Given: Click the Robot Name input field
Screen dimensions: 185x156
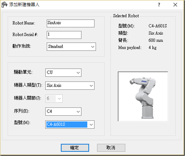Looking at the screenshot, I should coord(71,23).
